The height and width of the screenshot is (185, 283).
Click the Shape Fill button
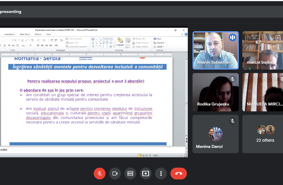coord(140,39)
